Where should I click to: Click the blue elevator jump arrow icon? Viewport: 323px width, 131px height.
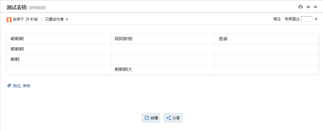pyautogui.click(x=316, y=19)
